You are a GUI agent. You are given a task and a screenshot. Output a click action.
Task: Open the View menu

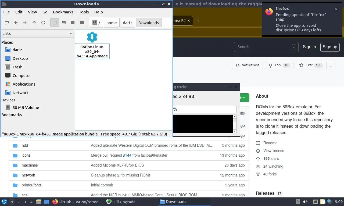pyautogui.click(x=33, y=12)
